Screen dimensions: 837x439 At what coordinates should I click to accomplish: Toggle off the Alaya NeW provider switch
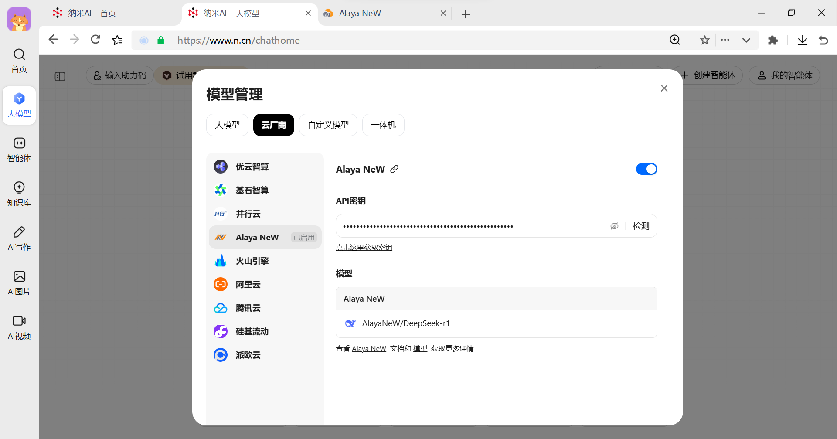coord(646,169)
